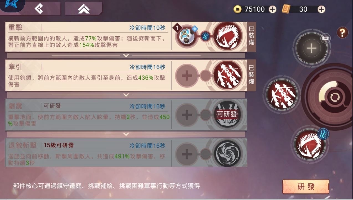Toggle the 已裝備 tag on 重擊
Viewport: 353px width, 200px height.
point(251,37)
